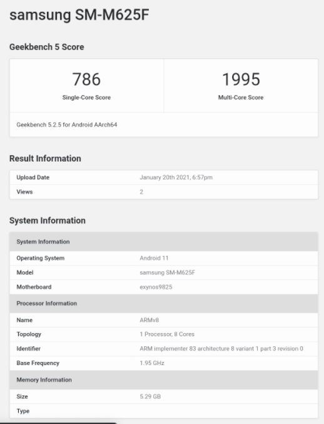Click the Single-Core Score label
This screenshot has width=324, height=424.
[x=86, y=97]
